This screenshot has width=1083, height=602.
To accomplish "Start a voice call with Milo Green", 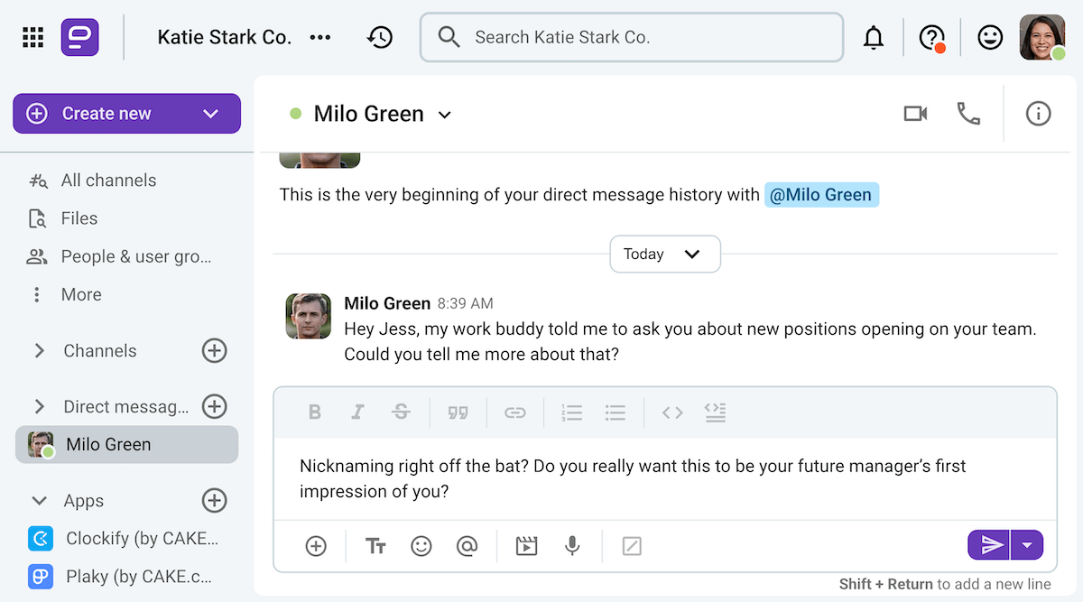I will click(968, 114).
